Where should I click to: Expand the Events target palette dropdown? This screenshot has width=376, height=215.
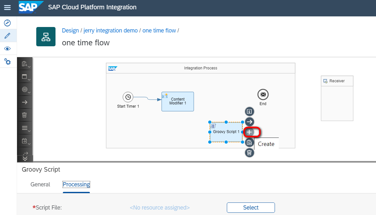[x=25, y=90]
